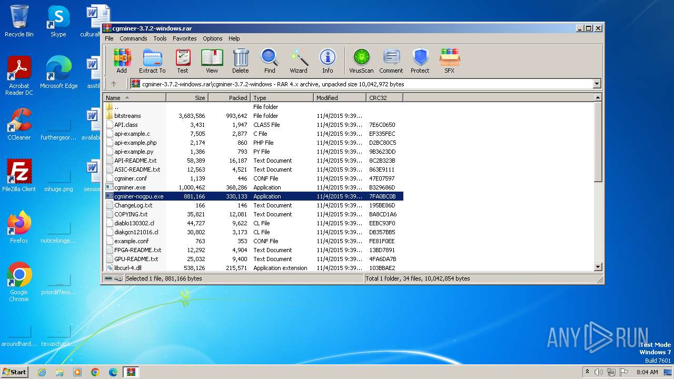
Task: Select the bitstreams folder row
Action: coord(253,116)
